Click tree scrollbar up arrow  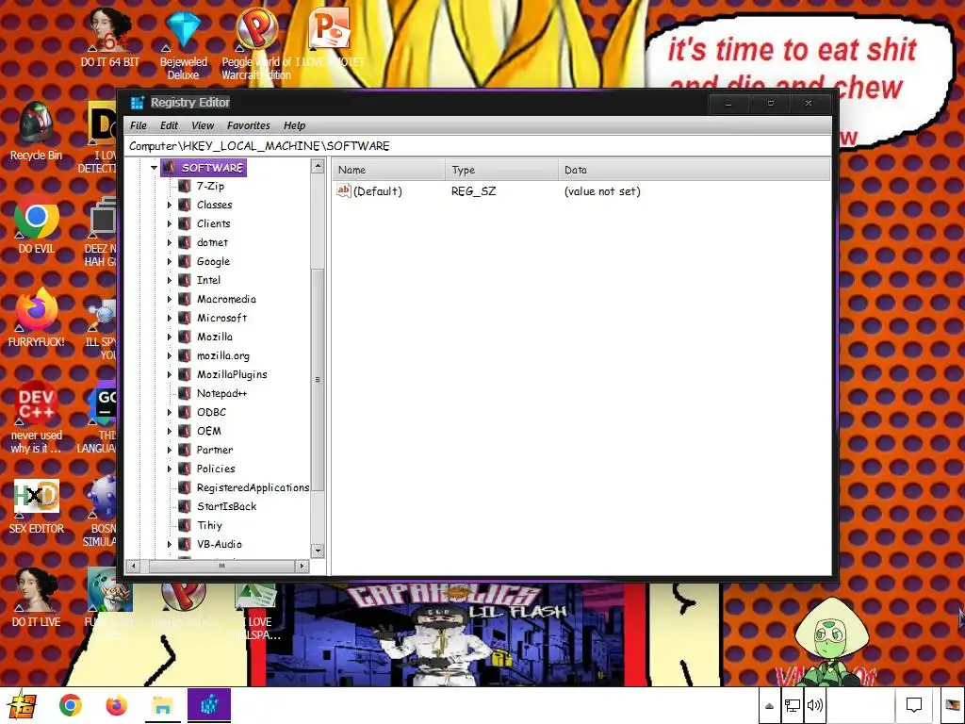coord(318,166)
